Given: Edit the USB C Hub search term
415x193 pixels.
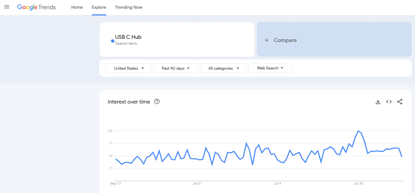Looking at the screenshot, I should (x=128, y=37).
